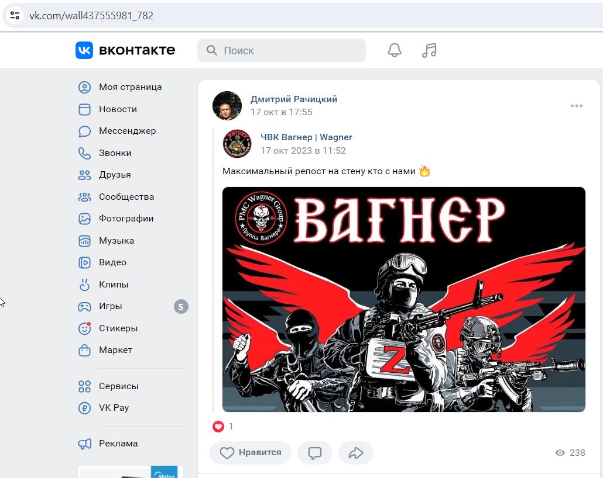The height and width of the screenshot is (478, 603).
Task: Click the Сервисы label in sidebar
Action: [x=118, y=386]
